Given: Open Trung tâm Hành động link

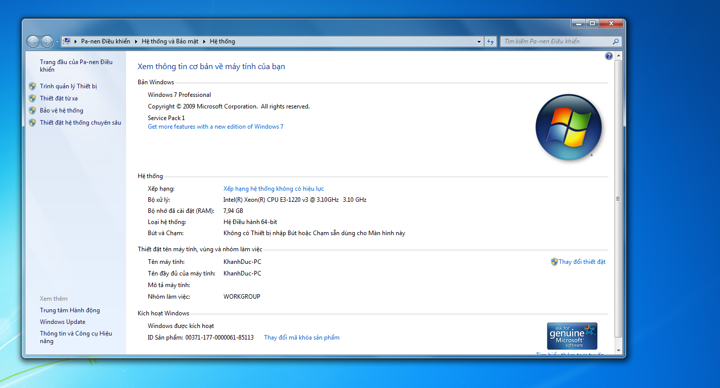Looking at the screenshot, I should (70, 310).
